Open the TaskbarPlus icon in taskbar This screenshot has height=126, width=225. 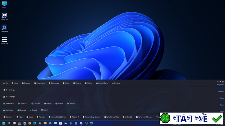pos(19,123)
